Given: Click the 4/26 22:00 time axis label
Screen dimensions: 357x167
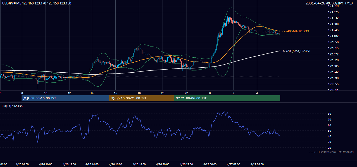Looking at the screenshot, I should [186, 164].
